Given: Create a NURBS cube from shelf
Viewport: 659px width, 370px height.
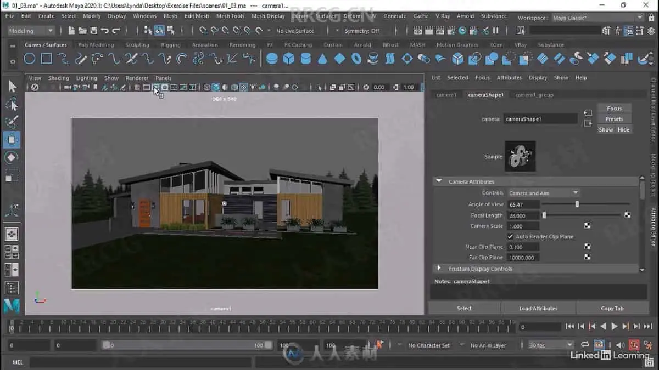Looking at the screenshot, I should pyautogui.click(x=289, y=59).
